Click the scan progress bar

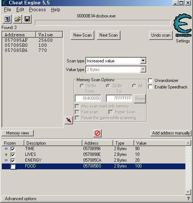pyautogui.click(x=103, y=23)
